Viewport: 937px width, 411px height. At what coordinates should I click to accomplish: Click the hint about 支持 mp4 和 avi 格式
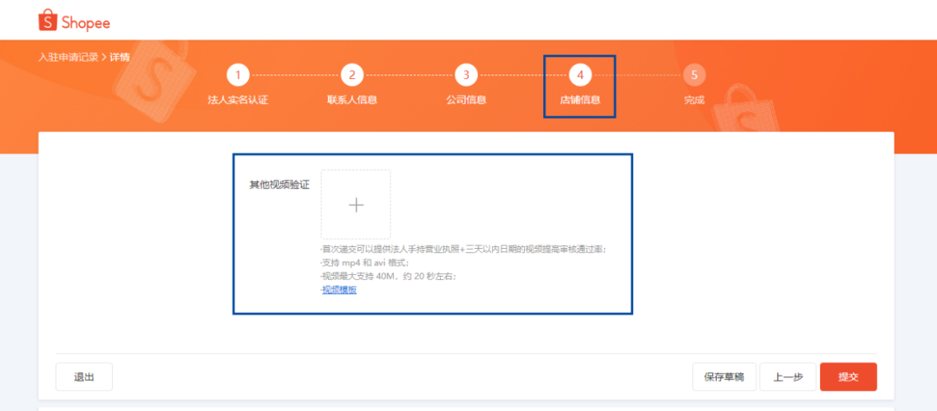click(x=365, y=263)
